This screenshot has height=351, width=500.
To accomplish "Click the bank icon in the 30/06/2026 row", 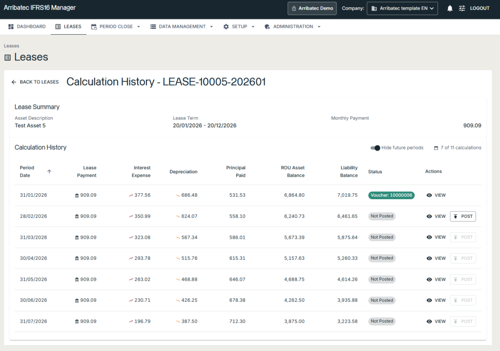I will (77, 300).
